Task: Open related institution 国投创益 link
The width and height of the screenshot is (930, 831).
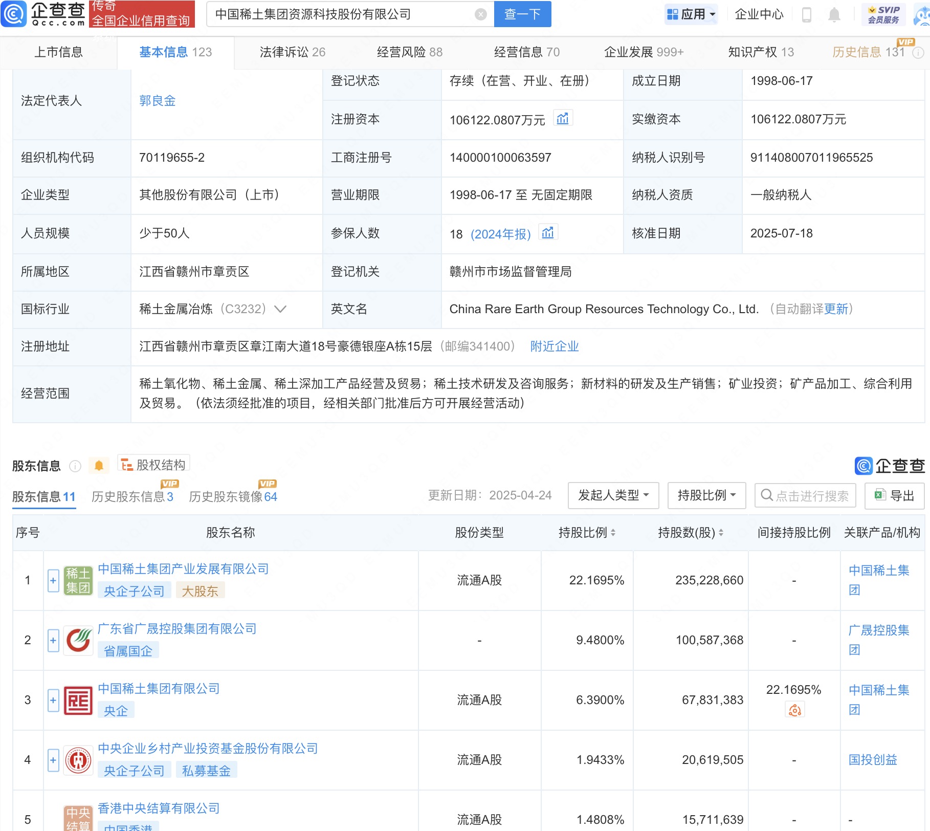Action: click(x=873, y=760)
